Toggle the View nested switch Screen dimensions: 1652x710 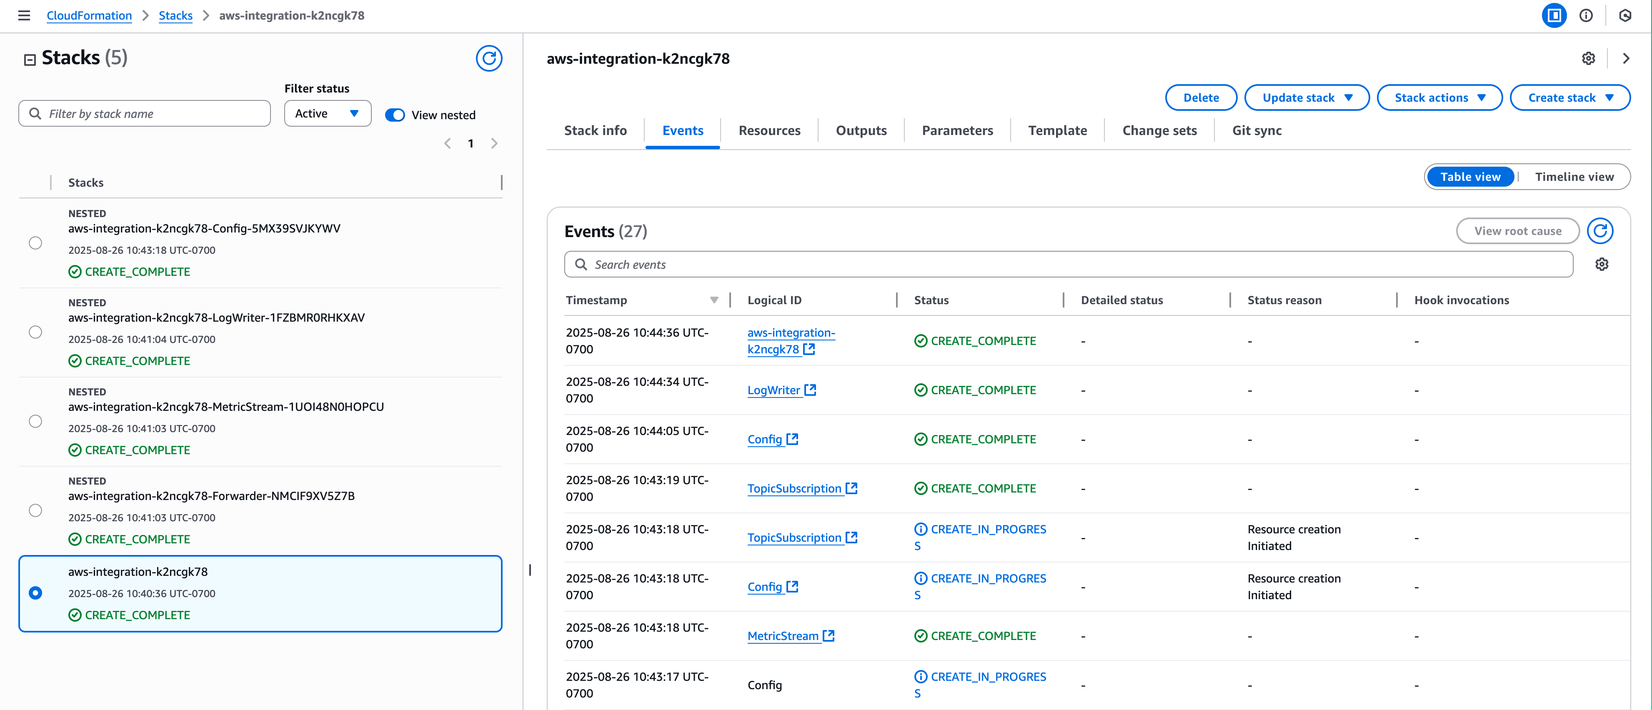click(x=395, y=115)
